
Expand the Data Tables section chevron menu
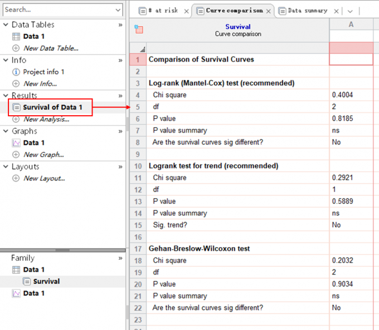tap(120, 25)
